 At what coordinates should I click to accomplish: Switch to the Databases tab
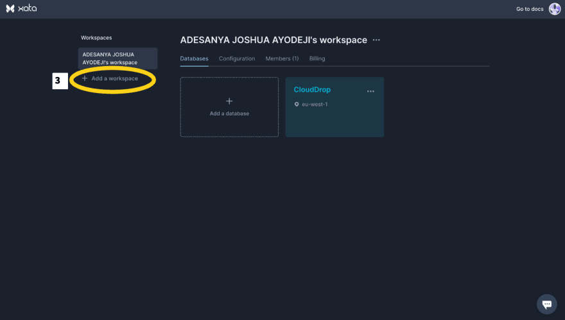pyautogui.click(x=194, y=58)
